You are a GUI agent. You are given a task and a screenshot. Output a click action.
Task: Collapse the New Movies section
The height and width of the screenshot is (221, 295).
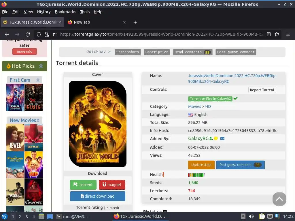38,120
